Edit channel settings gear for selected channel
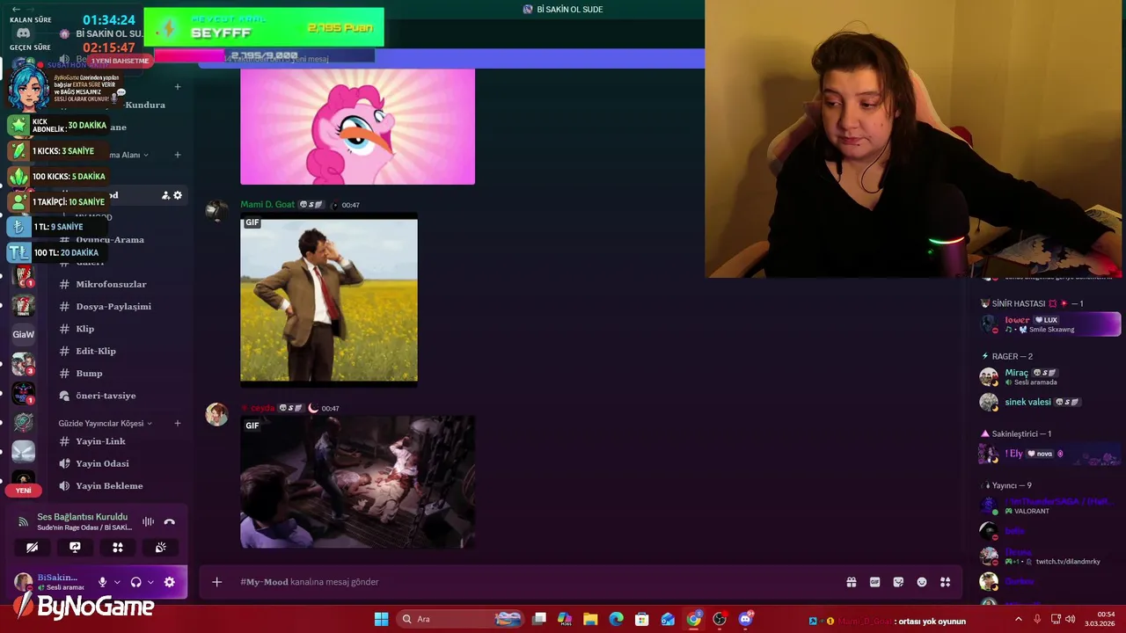 tap(178, 195)
